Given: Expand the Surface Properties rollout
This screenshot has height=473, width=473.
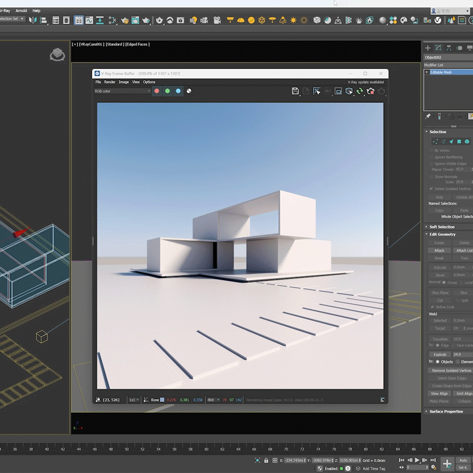Looking at the screenshot, I should pos(446,412).
